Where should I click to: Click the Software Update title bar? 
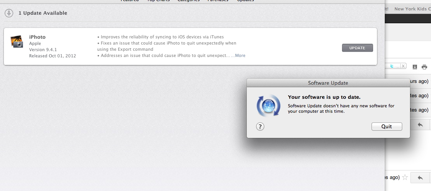[328, 83]
